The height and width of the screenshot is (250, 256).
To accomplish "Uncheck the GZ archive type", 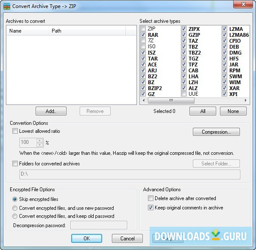I will (x=143, y=94).
